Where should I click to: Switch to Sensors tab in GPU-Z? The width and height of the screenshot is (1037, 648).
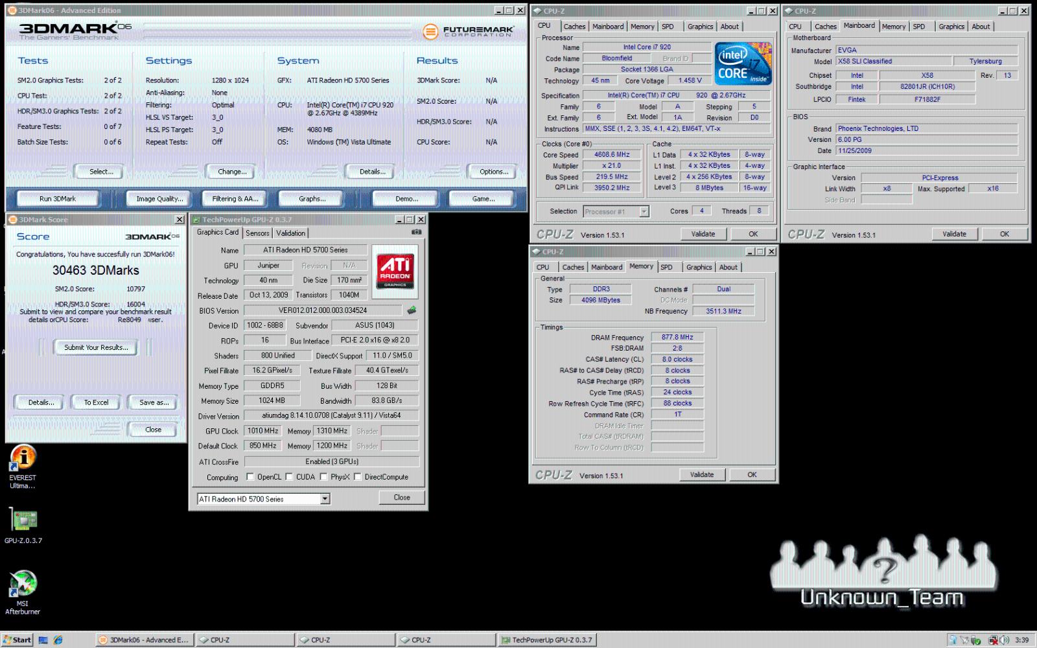tap(257, 233)
